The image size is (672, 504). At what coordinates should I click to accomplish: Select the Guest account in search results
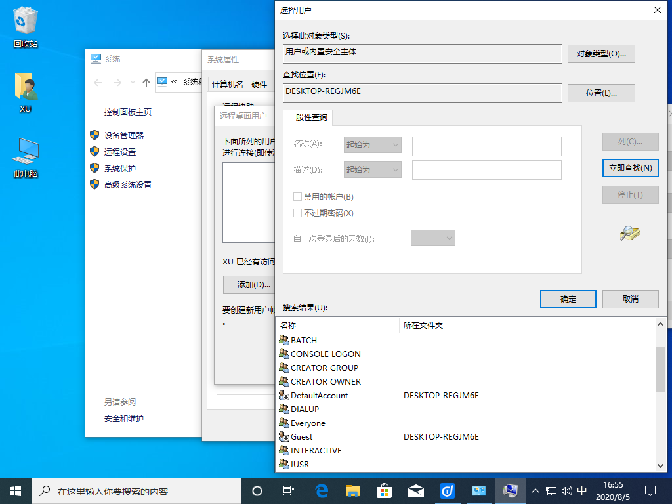(302, 437)
